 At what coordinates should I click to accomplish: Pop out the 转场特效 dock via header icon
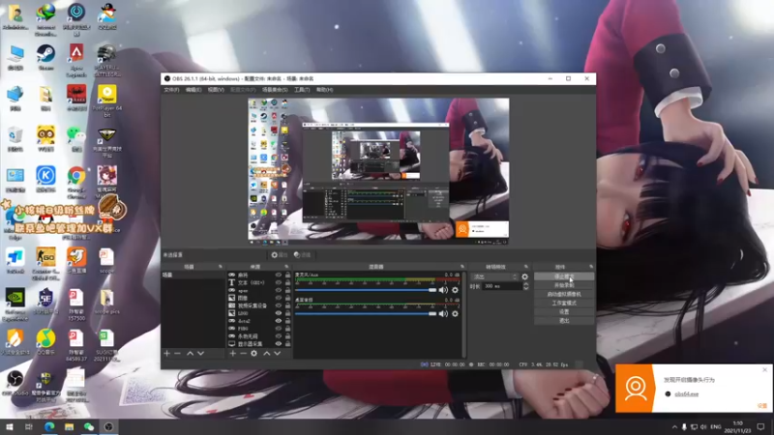tap(526, 267)
